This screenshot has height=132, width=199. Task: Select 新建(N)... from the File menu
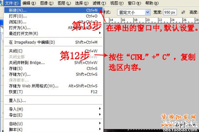pyautogui.click(x=53, y=10)
